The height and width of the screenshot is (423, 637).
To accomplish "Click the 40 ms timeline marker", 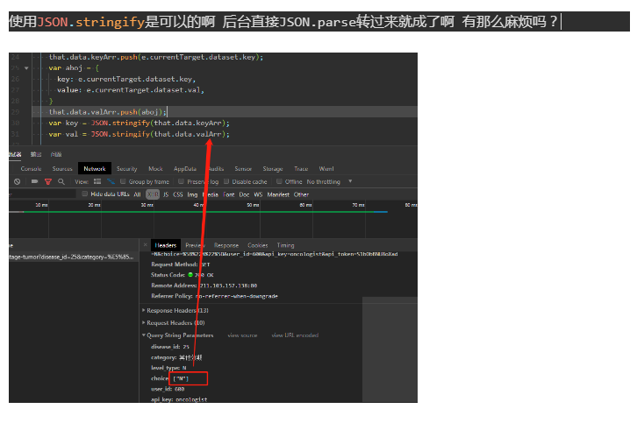I will pyautogui.click(x=198, y=205).
